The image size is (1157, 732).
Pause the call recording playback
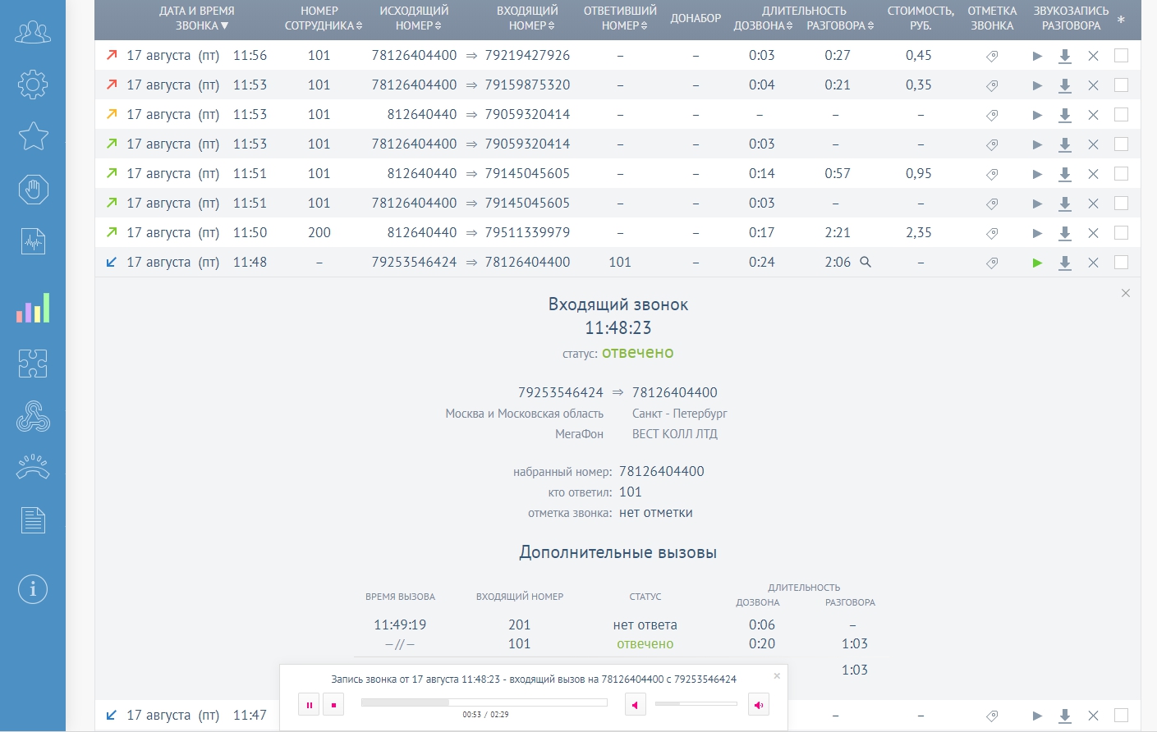[309, 704]
